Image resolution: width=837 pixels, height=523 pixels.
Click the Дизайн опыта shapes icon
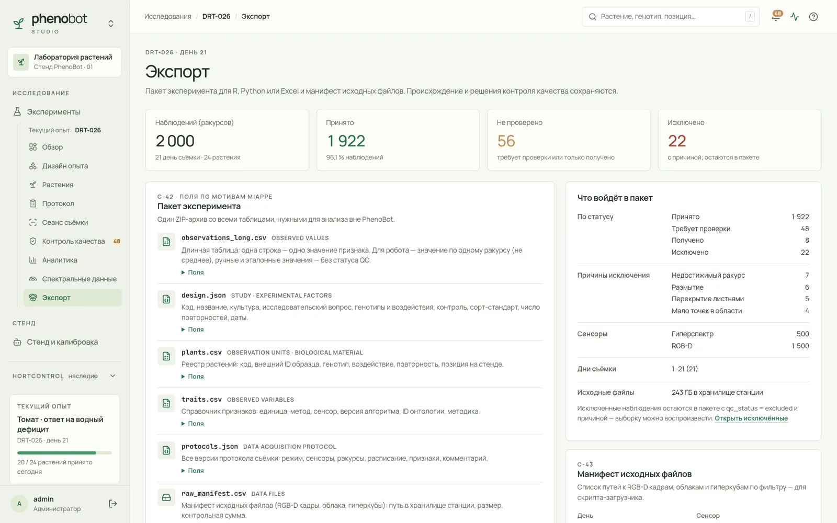pyautogui.click(x=33, y=166)
